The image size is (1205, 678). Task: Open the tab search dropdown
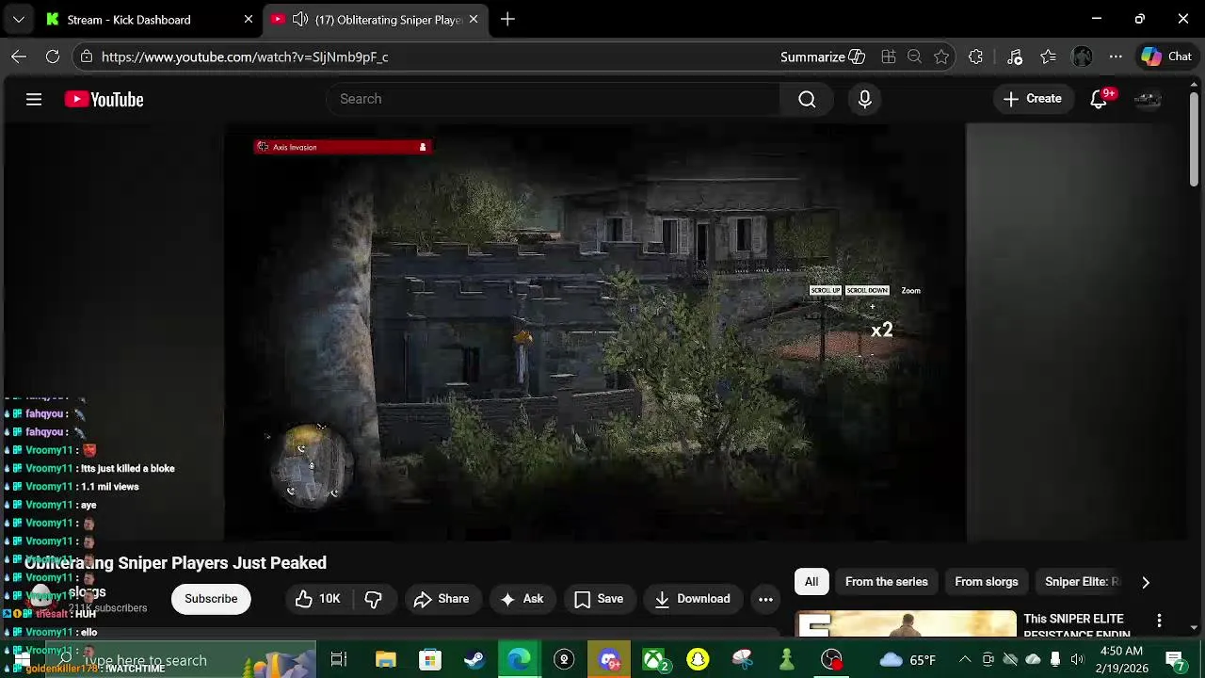pos(19,19)
